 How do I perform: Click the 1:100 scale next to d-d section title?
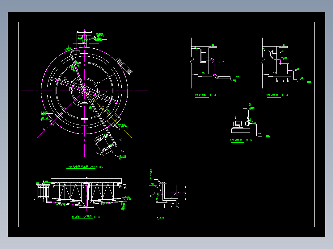(249, 140)
